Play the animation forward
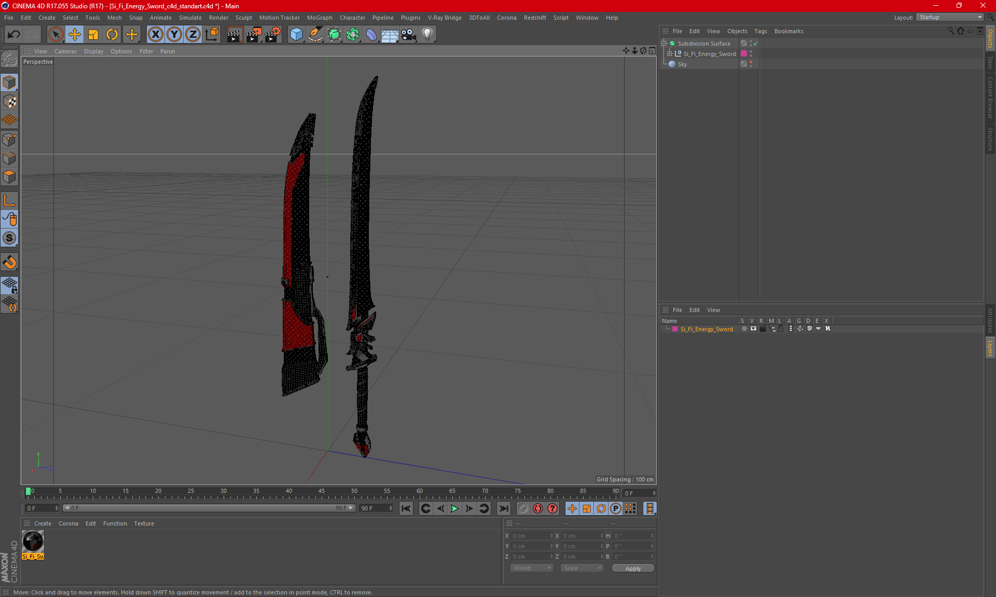The image size is (996, 597). pyautogui.click(x=454, y=508)
